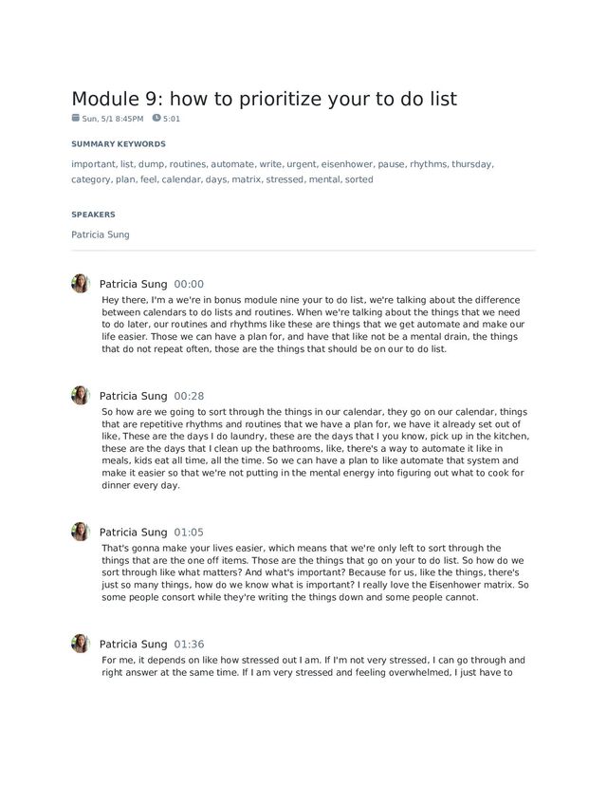Click the Patricia Sung name at 00:28
This screenshot has height=786, width=607.
pyautogui.click(x=133, y=396)
